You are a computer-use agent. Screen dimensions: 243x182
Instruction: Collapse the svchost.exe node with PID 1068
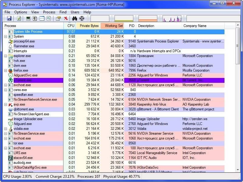pyautogui.click(x=5, y=138)
